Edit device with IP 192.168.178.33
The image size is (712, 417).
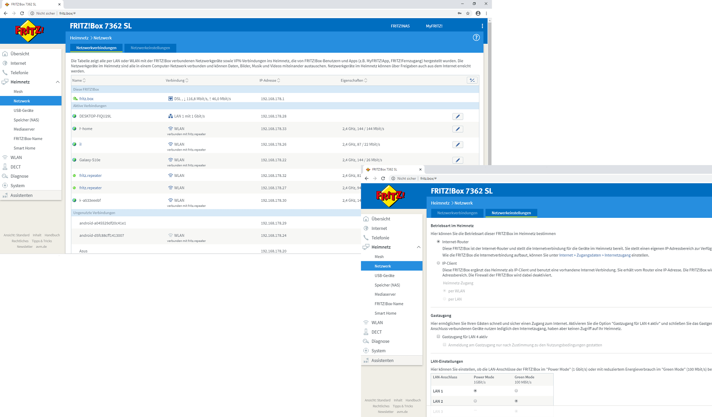click(458, 129)
